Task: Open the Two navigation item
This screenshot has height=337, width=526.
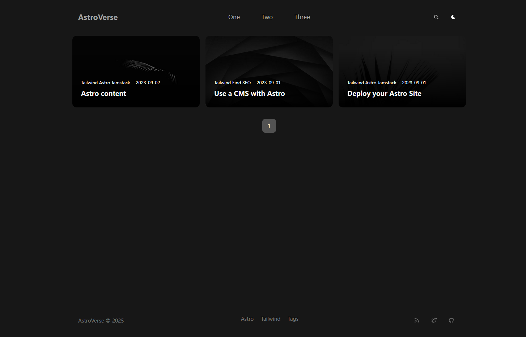Action: click(x=267, y=17)
